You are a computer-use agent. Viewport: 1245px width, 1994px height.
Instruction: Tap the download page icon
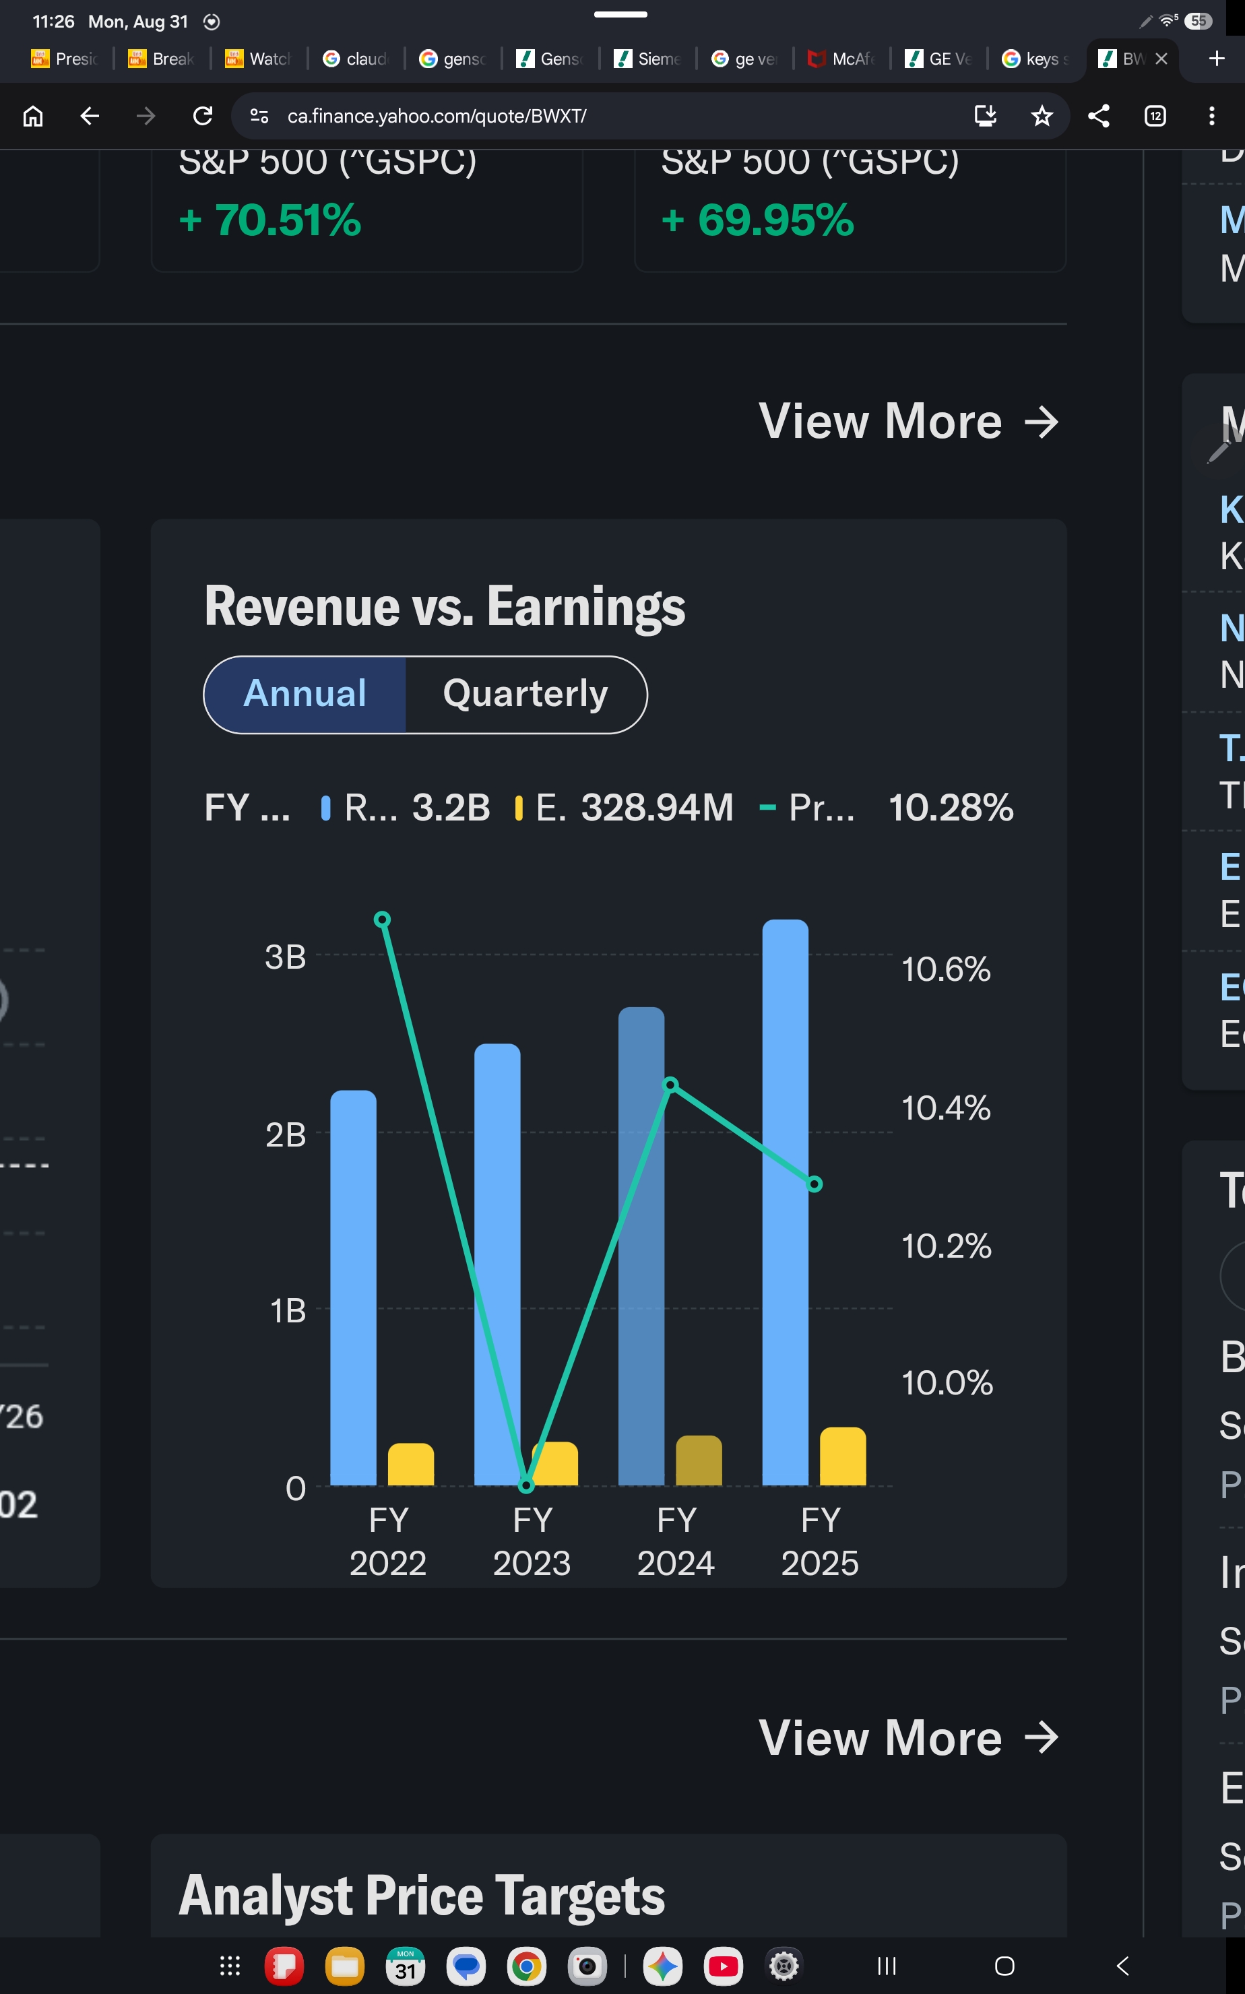pyautogui.click(x=985, y=116)
